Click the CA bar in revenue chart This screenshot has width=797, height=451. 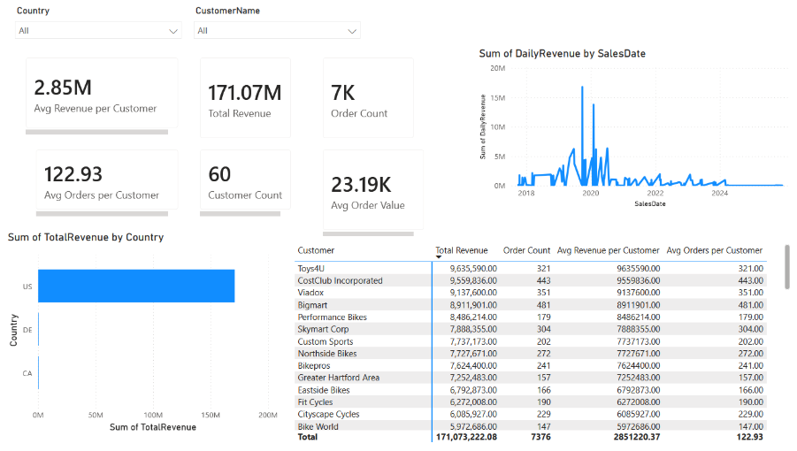click(39, 373)
